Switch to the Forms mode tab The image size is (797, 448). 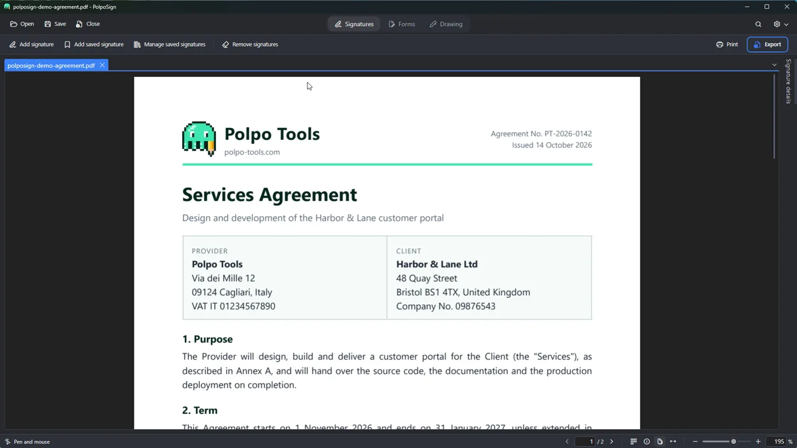pos(402,24)
